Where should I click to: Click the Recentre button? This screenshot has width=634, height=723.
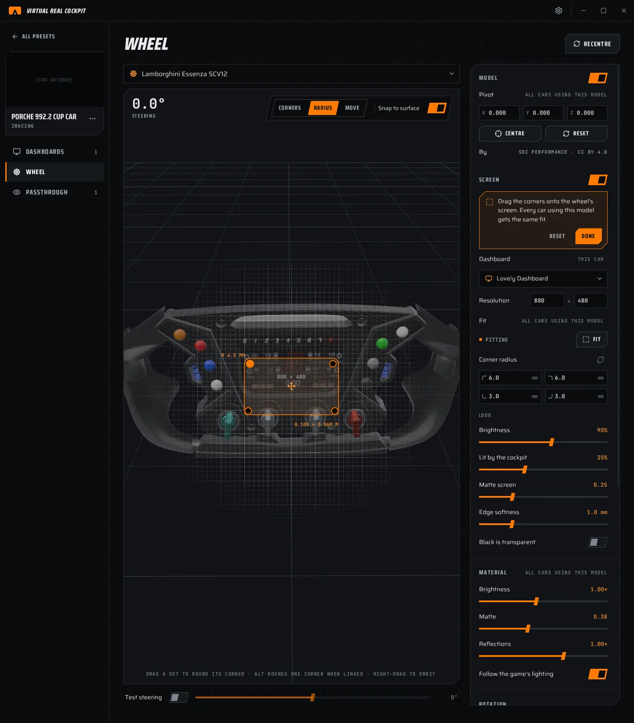point(592,44)
